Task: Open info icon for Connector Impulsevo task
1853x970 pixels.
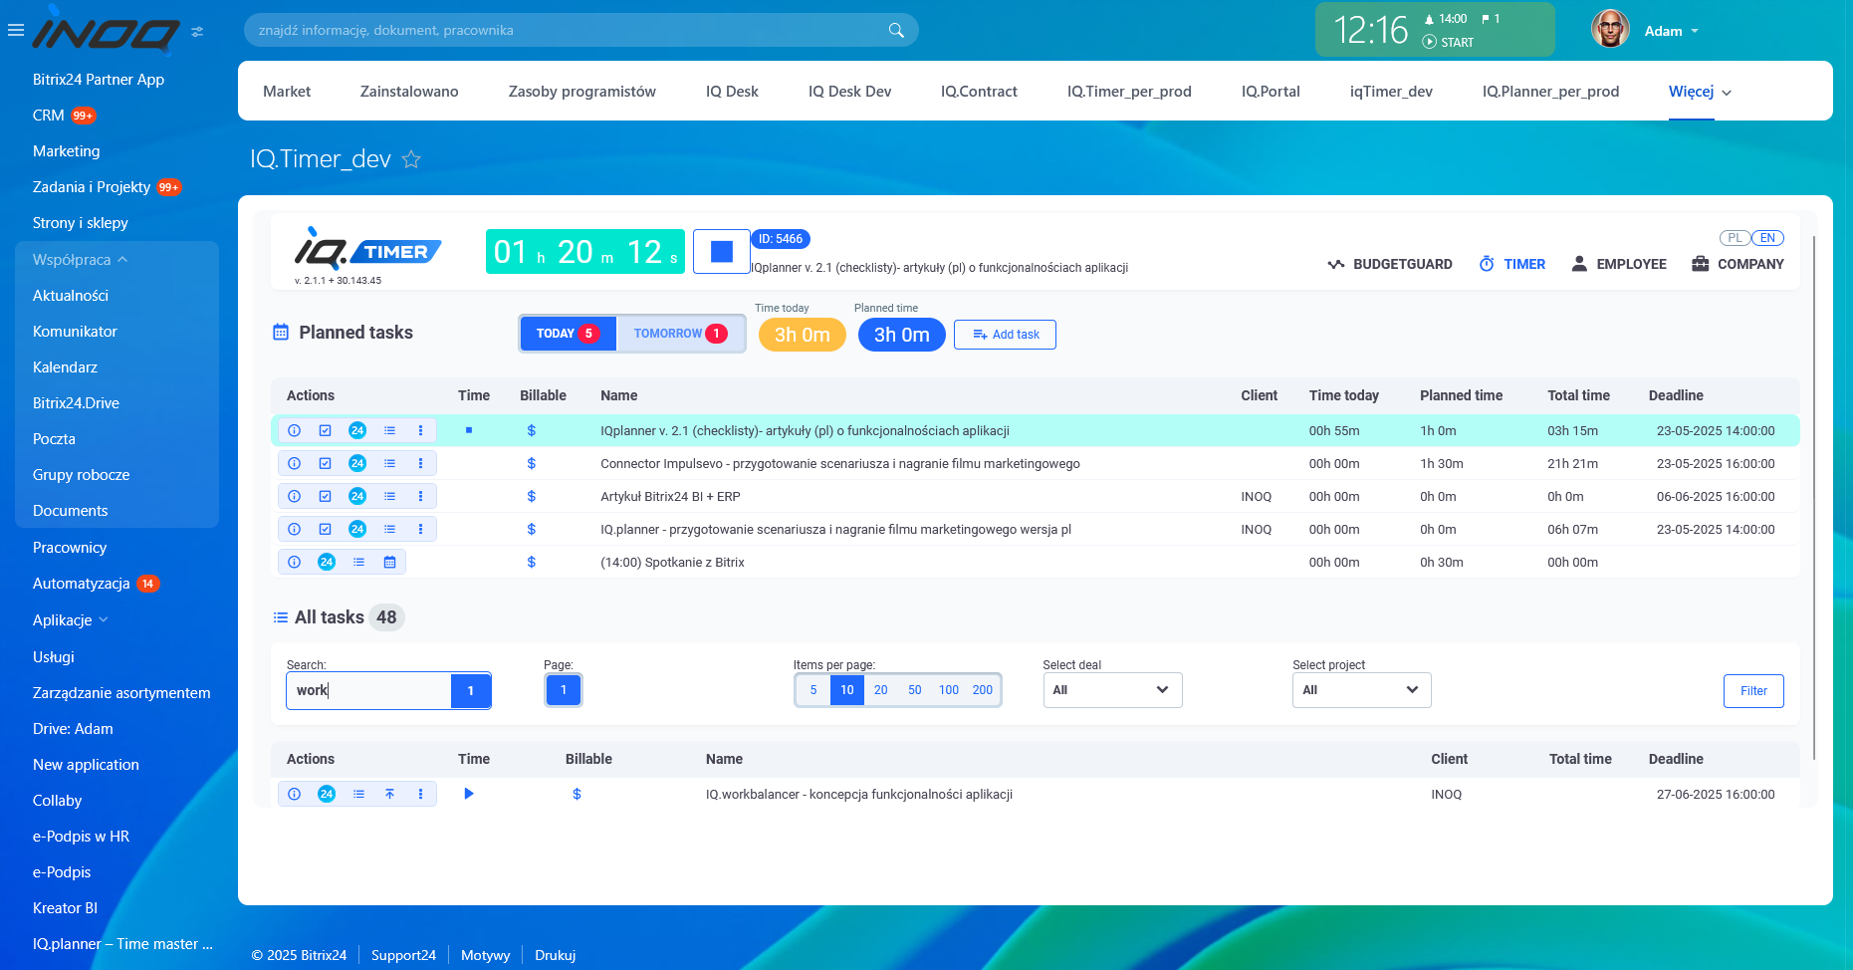Action: [x=295, y=464]
